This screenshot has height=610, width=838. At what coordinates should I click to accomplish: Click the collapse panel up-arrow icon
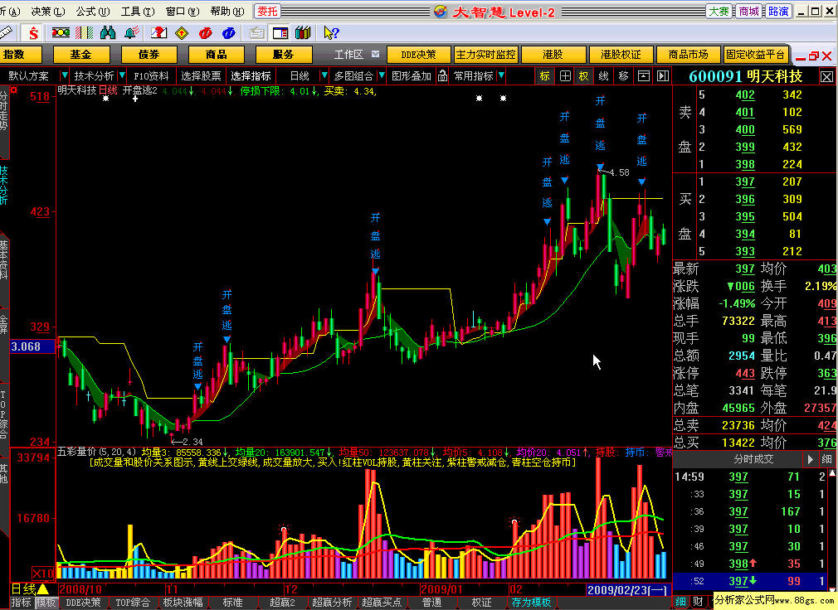tap(644, 75)
